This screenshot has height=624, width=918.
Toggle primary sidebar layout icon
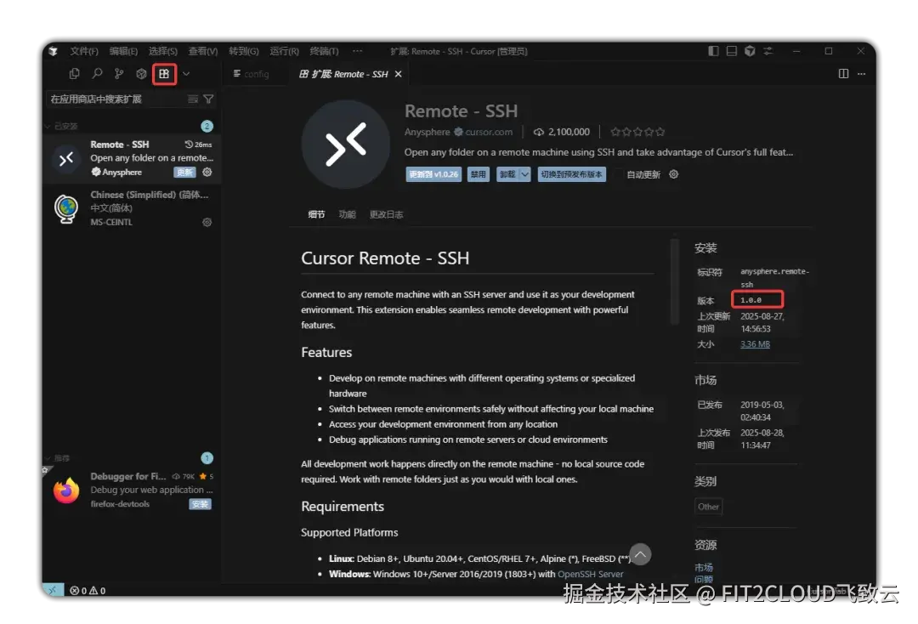point(713,51)
